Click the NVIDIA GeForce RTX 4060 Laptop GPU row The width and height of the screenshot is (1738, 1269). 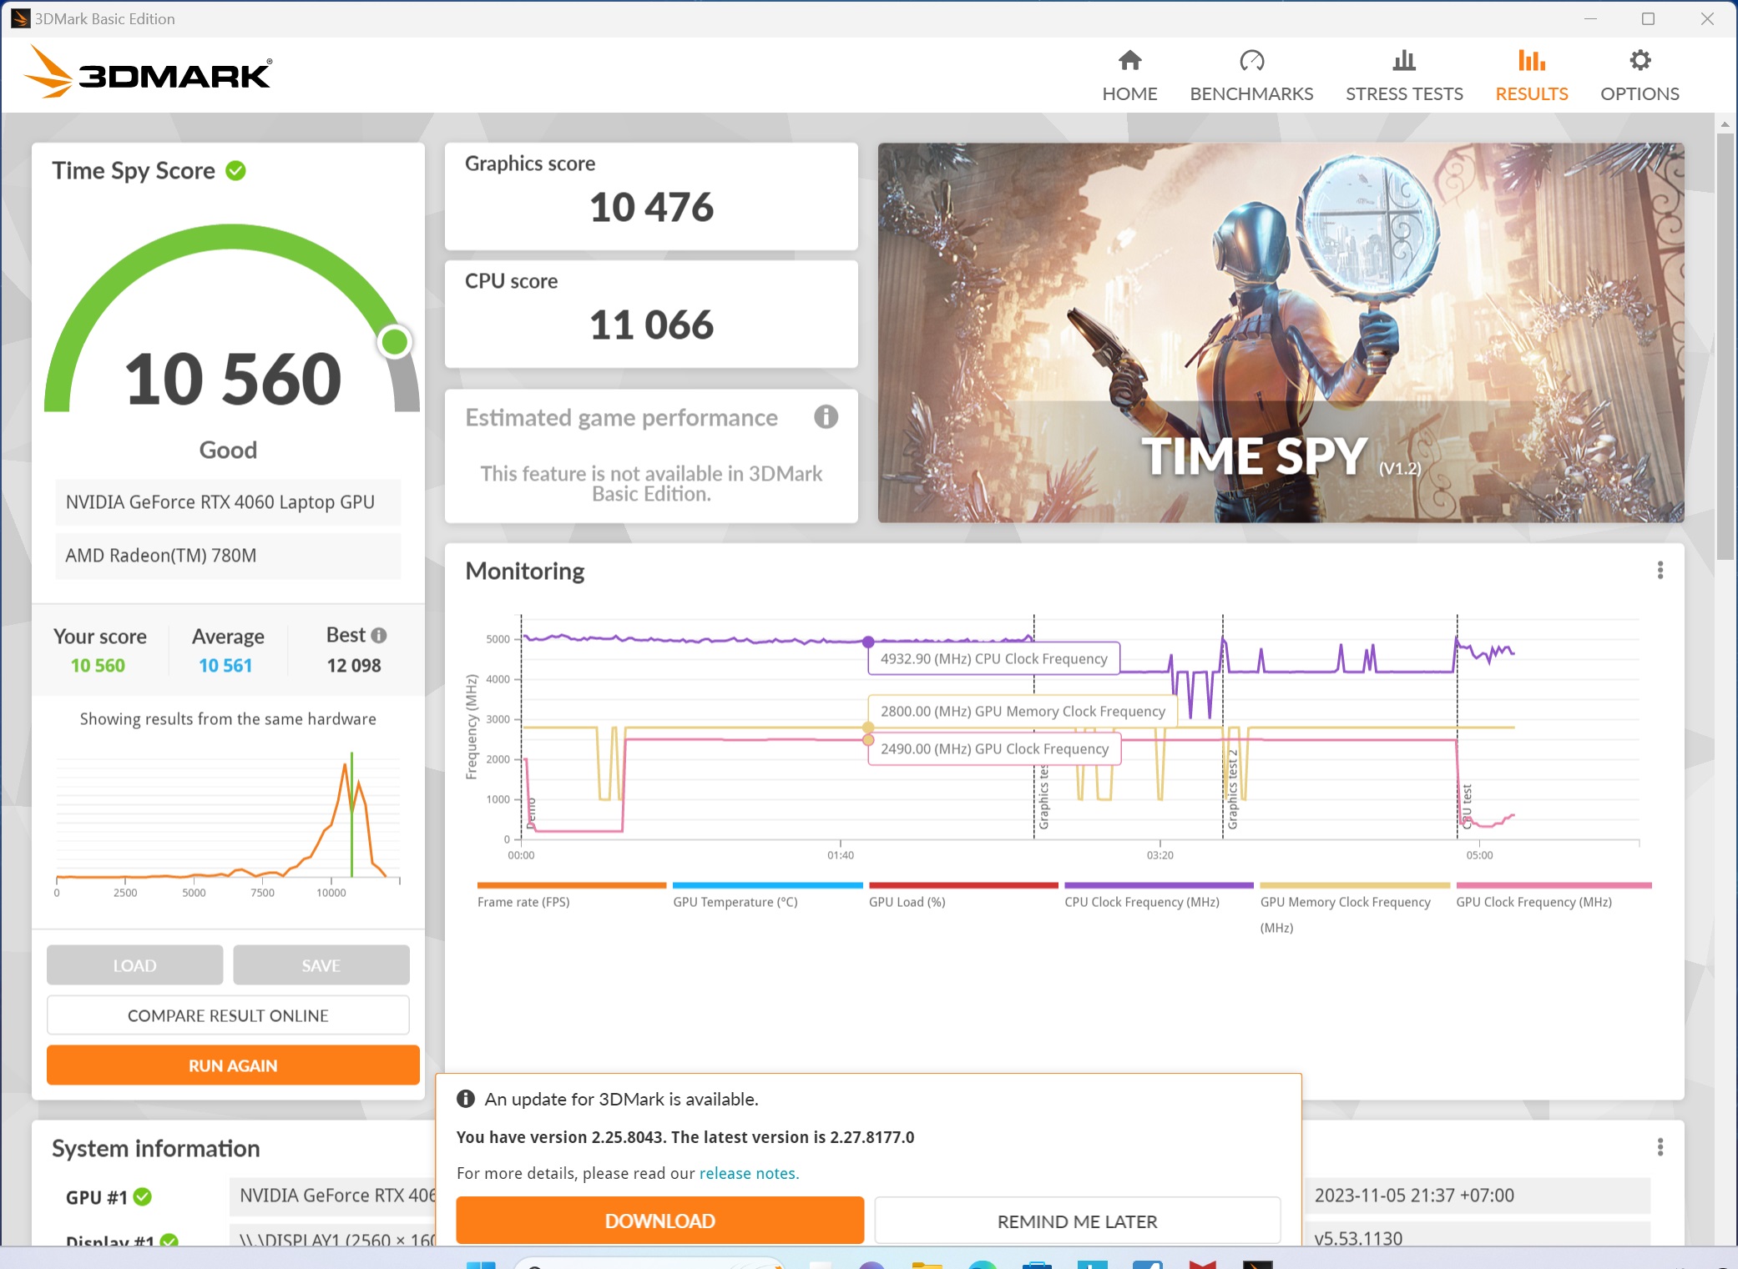point(228,501)
